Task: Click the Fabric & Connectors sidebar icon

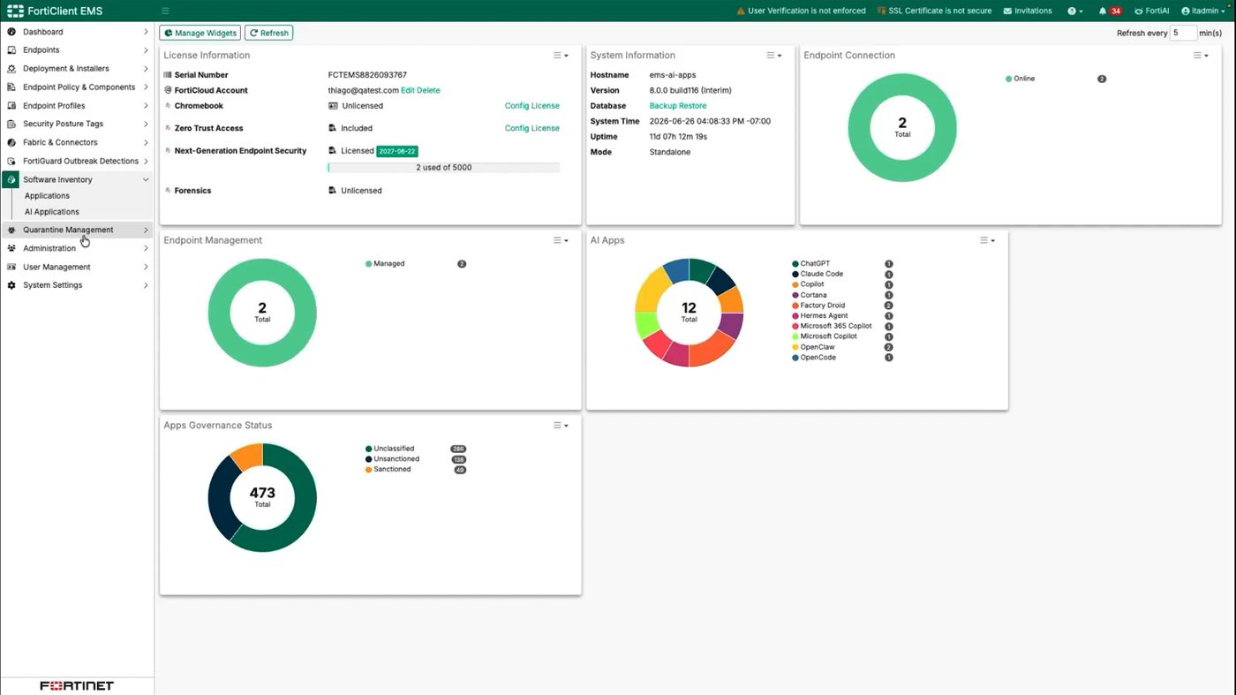Action: point(11,142)
